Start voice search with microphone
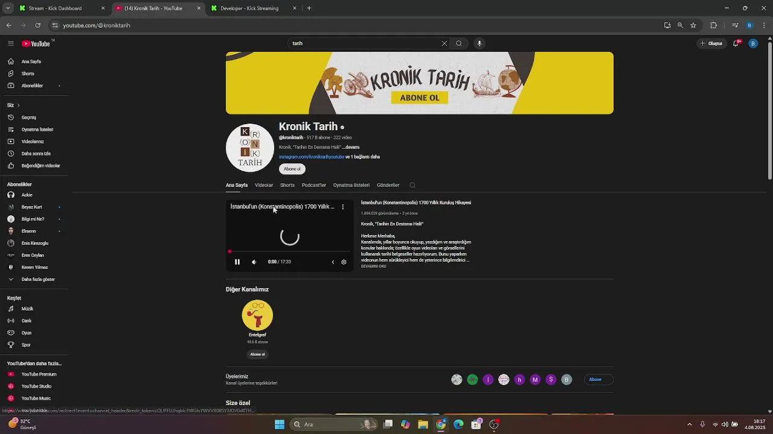773x434 pixels. (x=480, y=43)
